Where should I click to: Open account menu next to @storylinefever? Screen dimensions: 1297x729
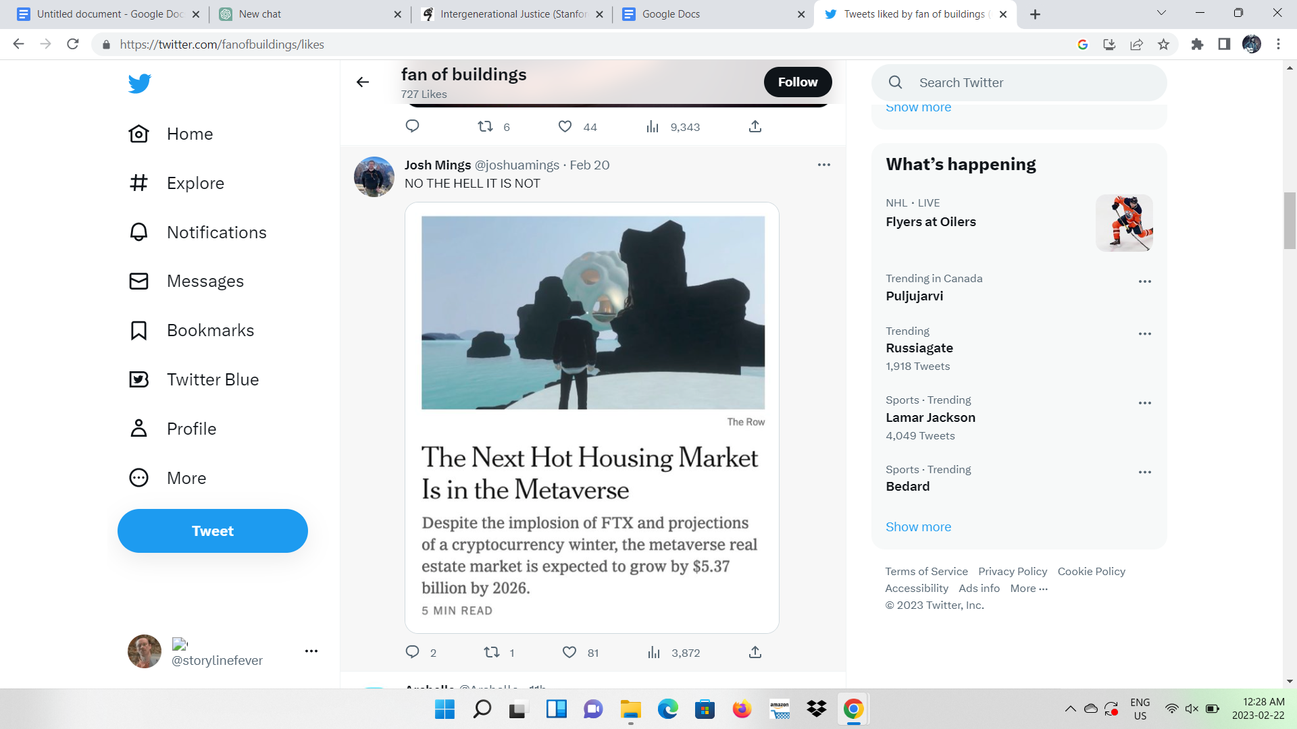311,651
